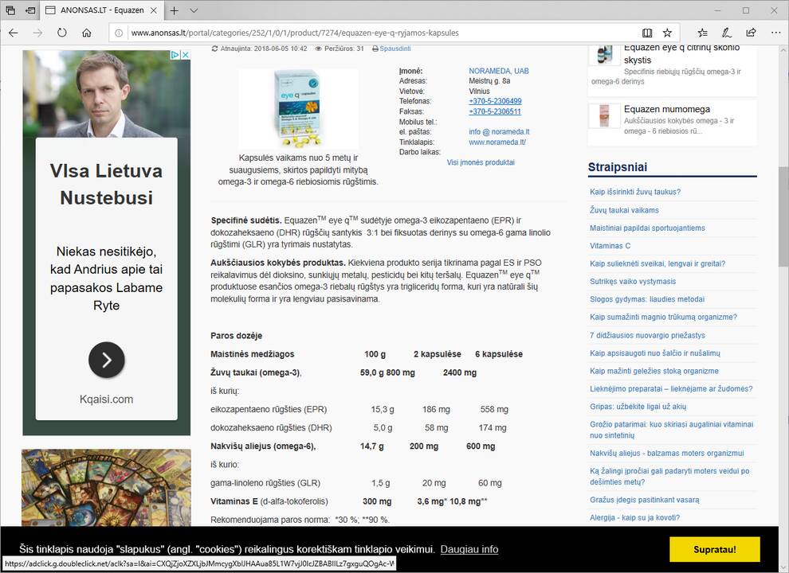Accept cookies with Supratau! button
Viewport: 789px width, 573px height.
pos(715,549)
